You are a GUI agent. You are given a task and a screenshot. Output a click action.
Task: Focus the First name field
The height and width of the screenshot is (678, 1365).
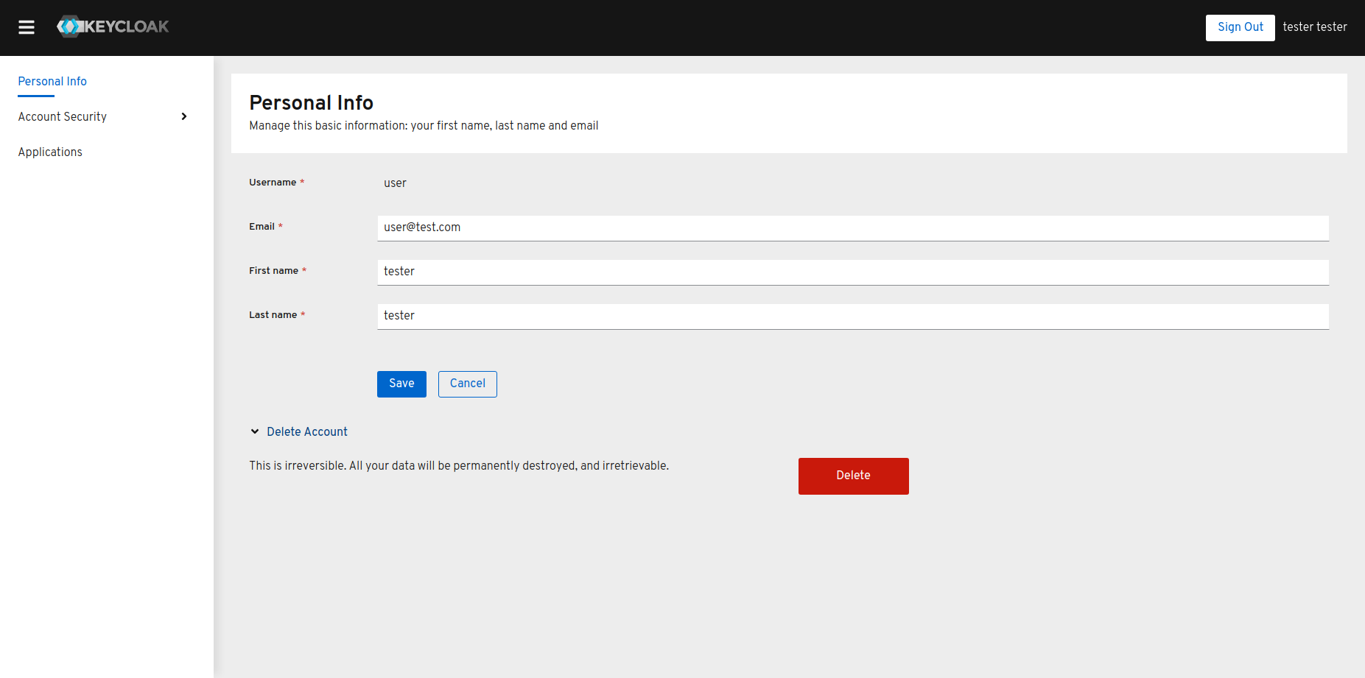tap(853, 272)
